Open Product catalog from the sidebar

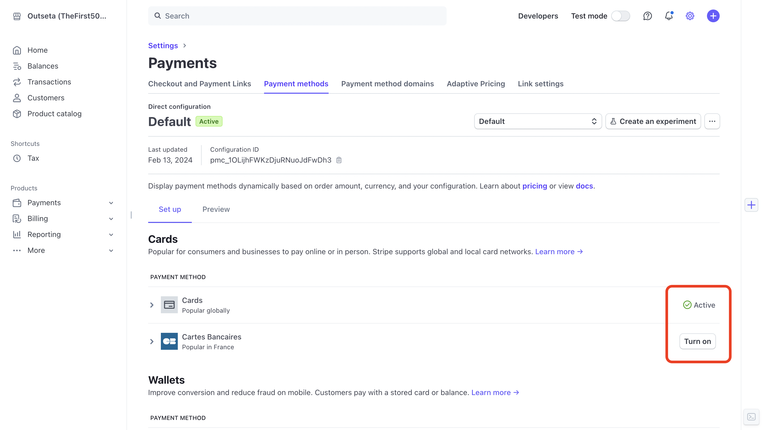(x=55, y=113)
